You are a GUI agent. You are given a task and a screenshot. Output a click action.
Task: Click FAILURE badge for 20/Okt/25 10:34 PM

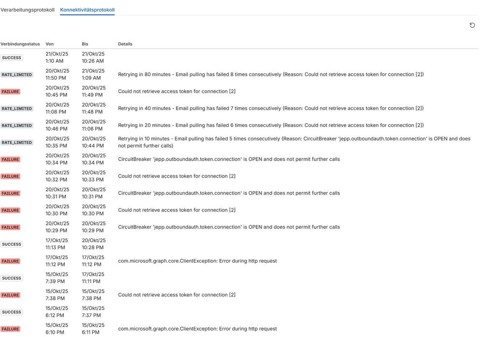point(11,159)
